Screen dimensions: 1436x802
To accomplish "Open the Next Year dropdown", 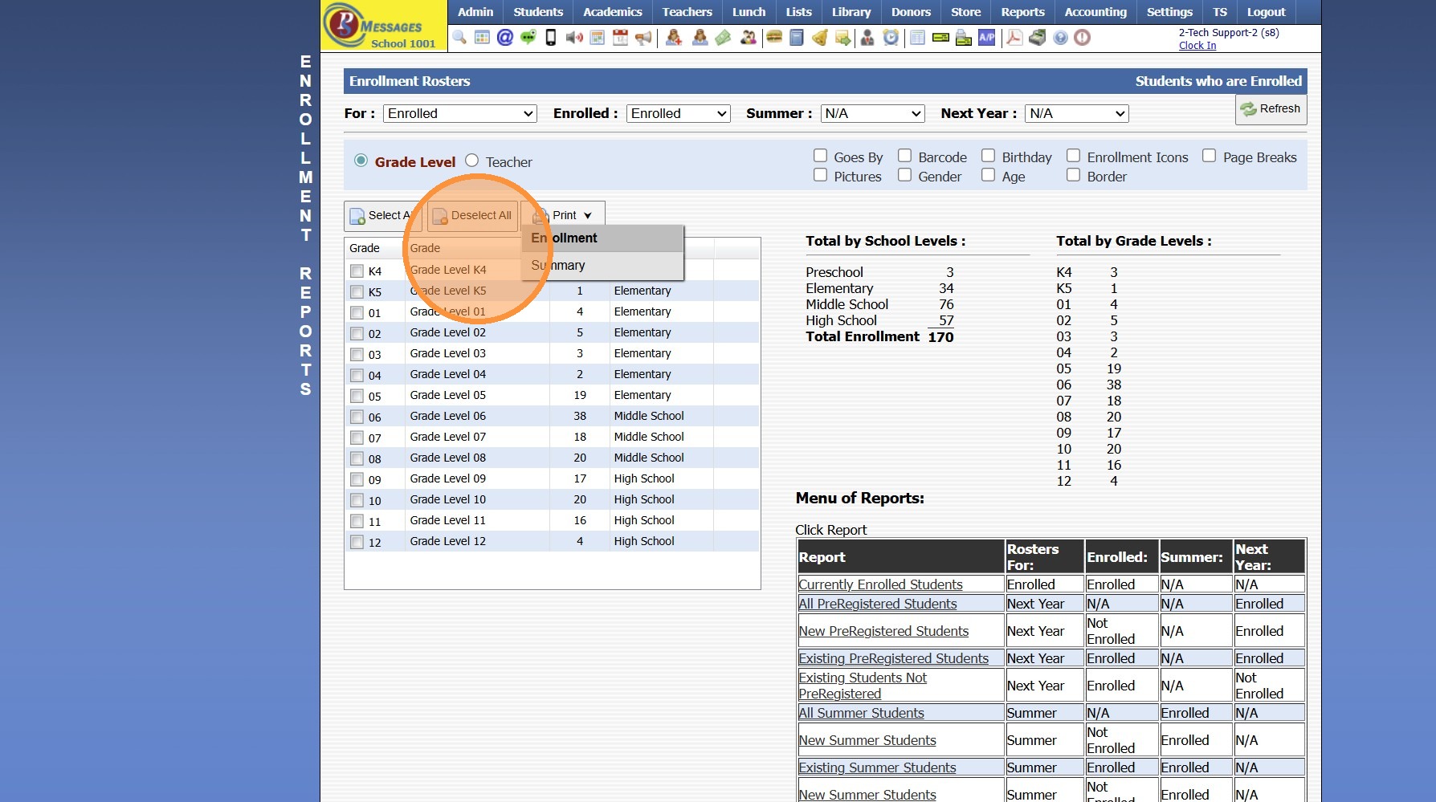I will point(1076,114).
